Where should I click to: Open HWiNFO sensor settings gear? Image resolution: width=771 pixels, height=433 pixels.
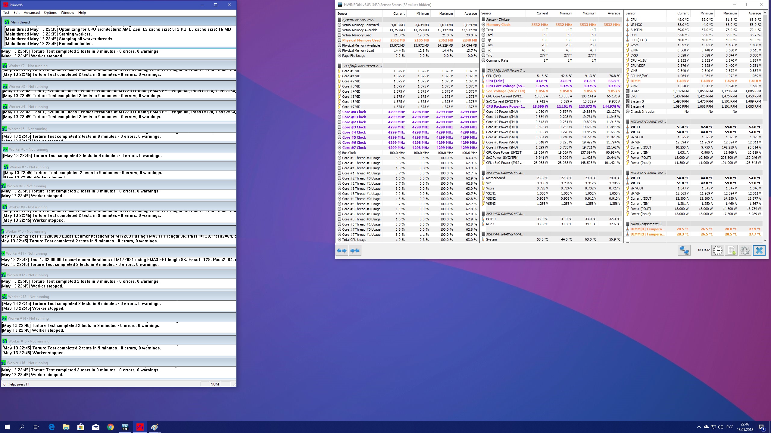(745, 250)
